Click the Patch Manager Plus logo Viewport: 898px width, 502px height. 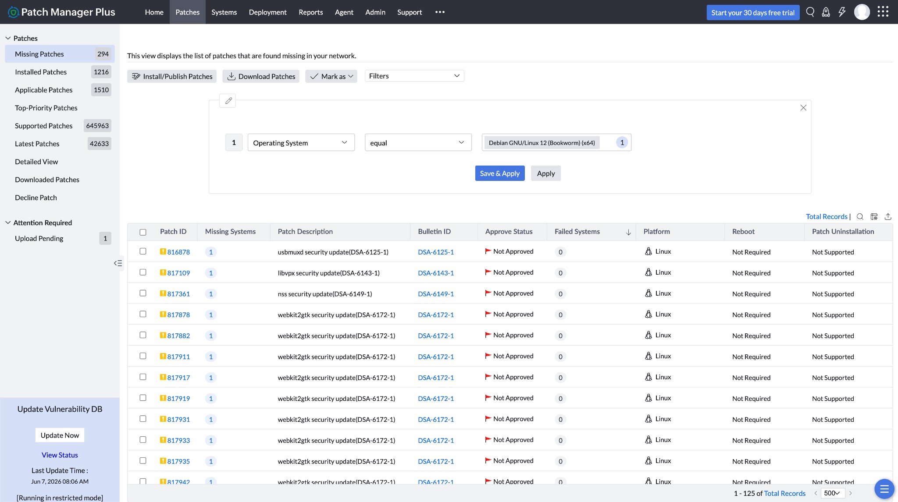[x=62, y=12]
